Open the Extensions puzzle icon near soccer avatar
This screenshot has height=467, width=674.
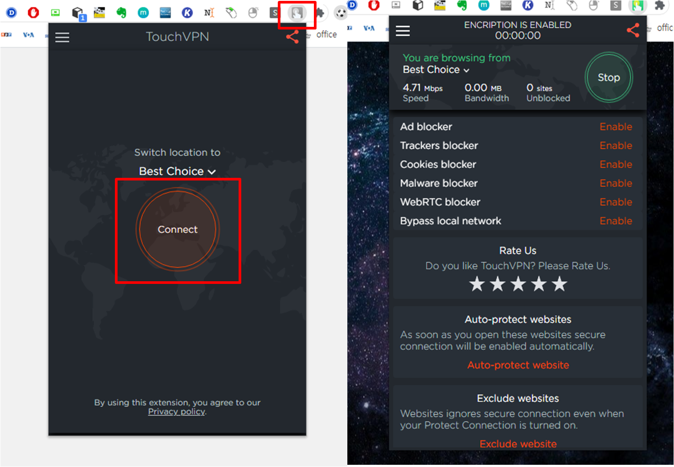[x=320, y=13]
